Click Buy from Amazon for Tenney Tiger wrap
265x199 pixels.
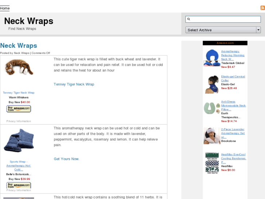pos(19,109)
